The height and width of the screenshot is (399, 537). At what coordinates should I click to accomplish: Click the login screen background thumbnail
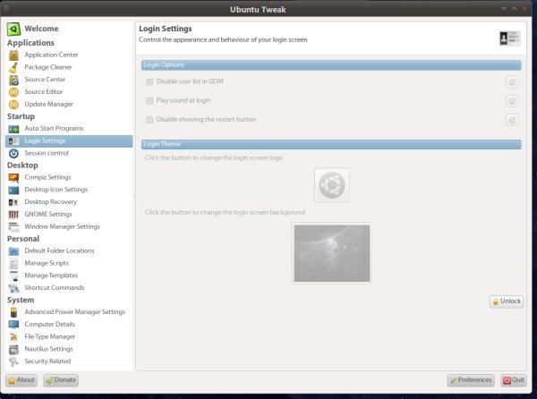pos(332,253)
